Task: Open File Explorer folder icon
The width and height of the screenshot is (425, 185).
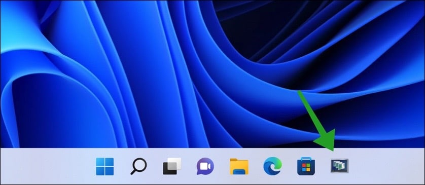Action: tap(239, 166)
